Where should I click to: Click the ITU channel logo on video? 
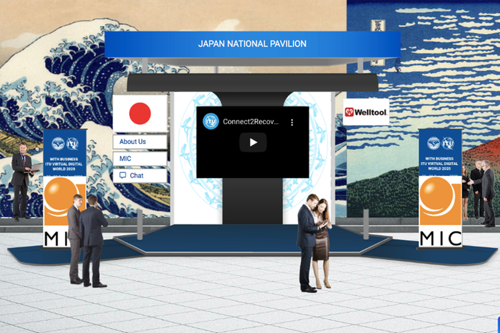(x=211, y=121)
